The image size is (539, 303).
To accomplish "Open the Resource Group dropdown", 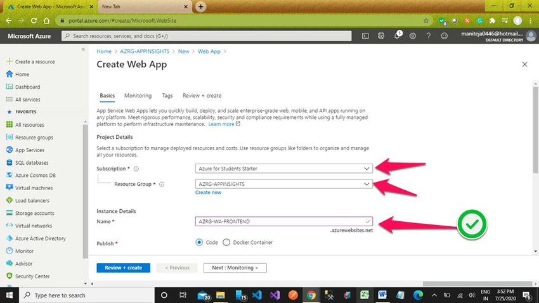I will point(284,184).
